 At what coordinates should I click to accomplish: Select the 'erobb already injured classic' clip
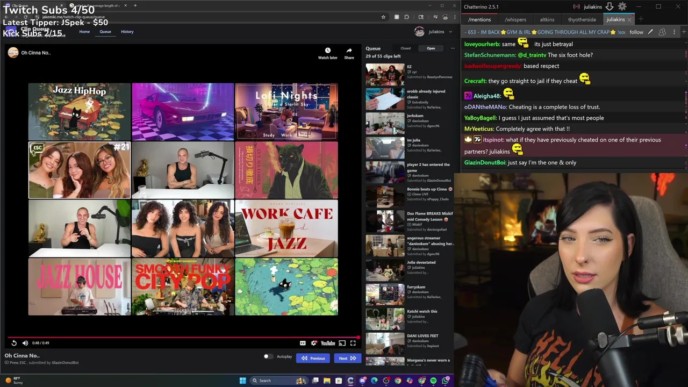410,99
